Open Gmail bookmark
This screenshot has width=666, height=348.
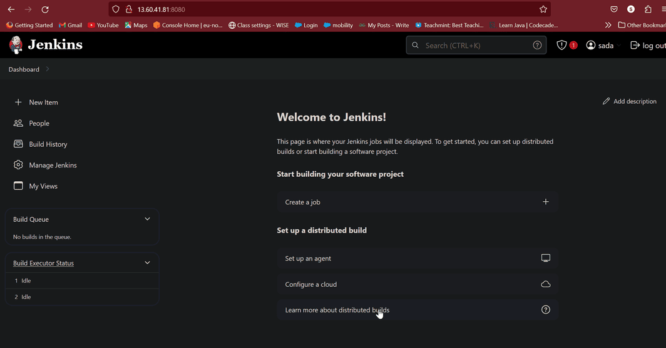pyautogui.click(x=71, y=25)
